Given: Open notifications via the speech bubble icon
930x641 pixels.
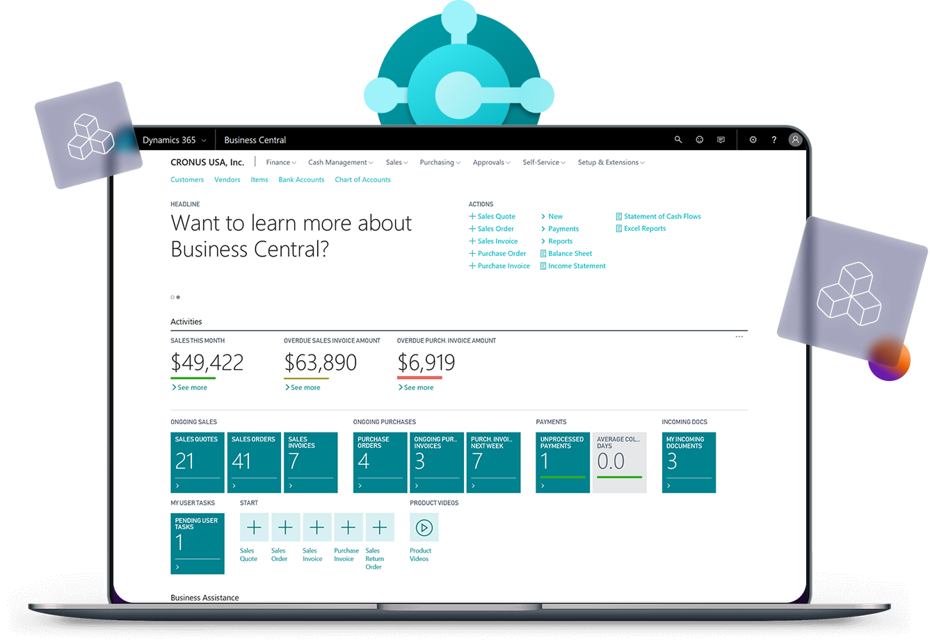Looking at the screenshot, I should (721, 139).
